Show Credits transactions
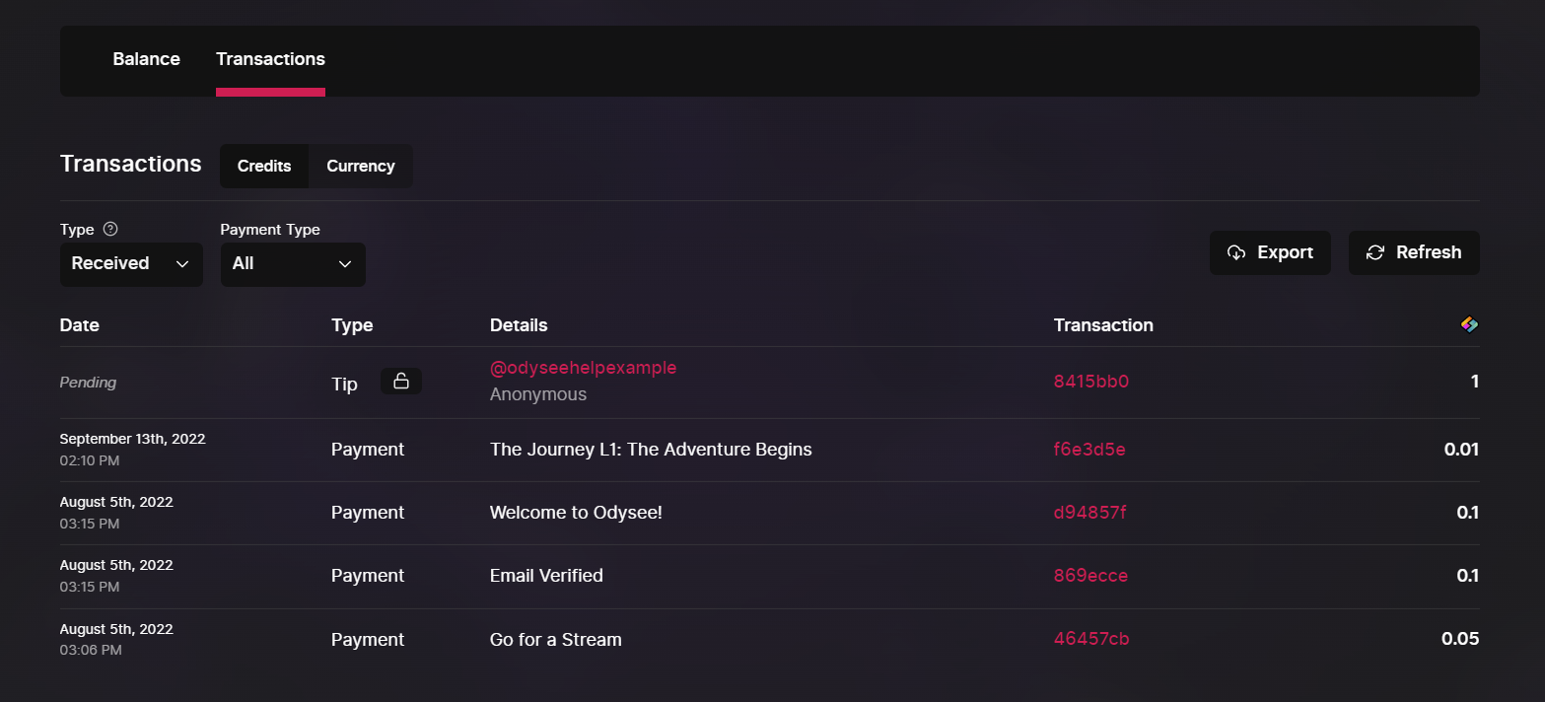 coord(264,166)
